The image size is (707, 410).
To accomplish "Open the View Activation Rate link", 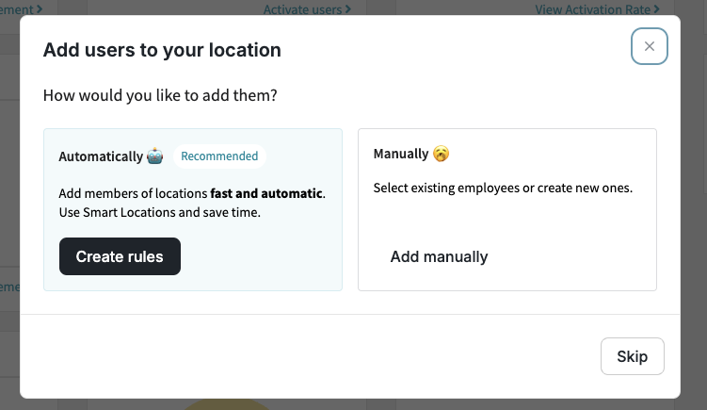I will point(592,9).
